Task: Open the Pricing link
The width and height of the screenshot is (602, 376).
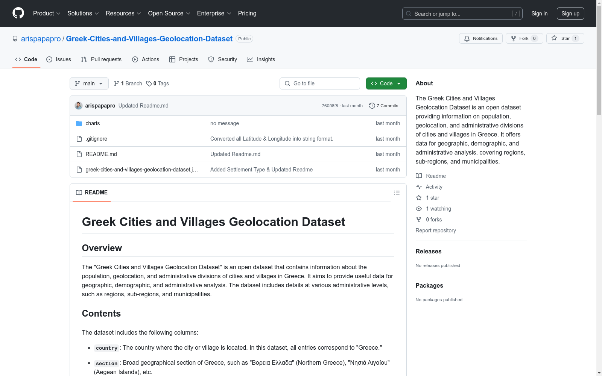Action: click(247, 14)
